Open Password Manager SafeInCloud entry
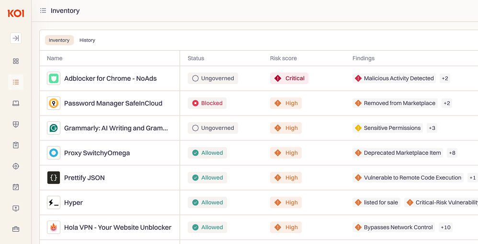The width and height of the screenshot is (478, 244). tap(113, 103)
